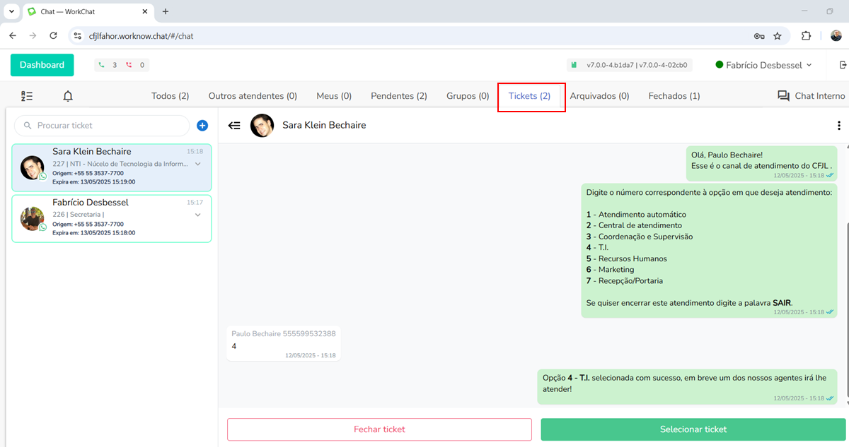Click the task checklist icon
Viewport: 849px width, 447px height.
[27, 96]
